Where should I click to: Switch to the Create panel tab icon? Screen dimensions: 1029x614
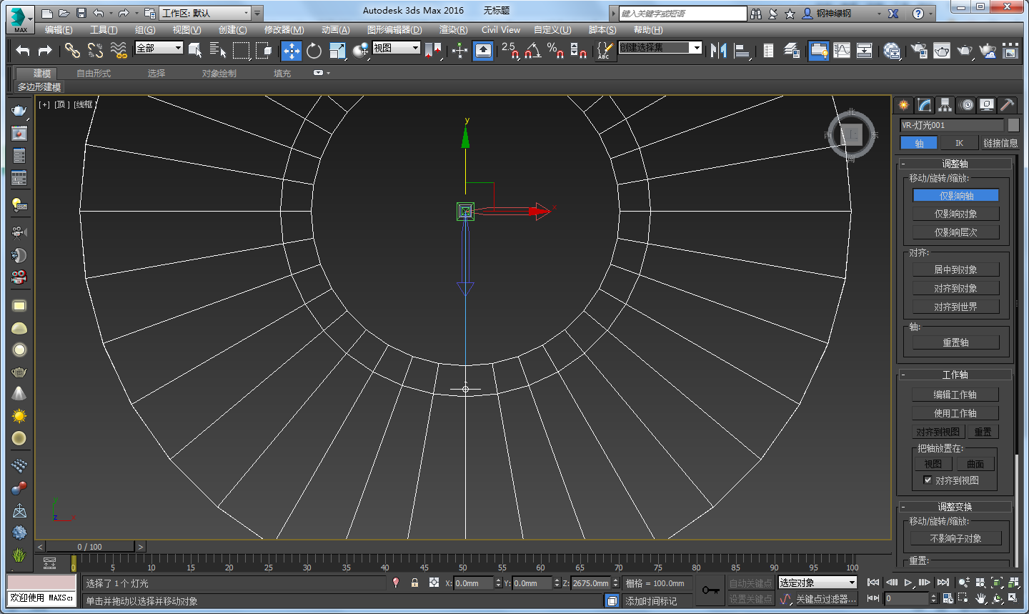[x=904, y=105]
